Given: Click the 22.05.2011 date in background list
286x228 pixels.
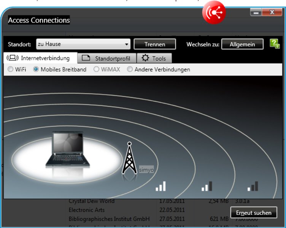Looking at the screenshot, I should [172, 210].
